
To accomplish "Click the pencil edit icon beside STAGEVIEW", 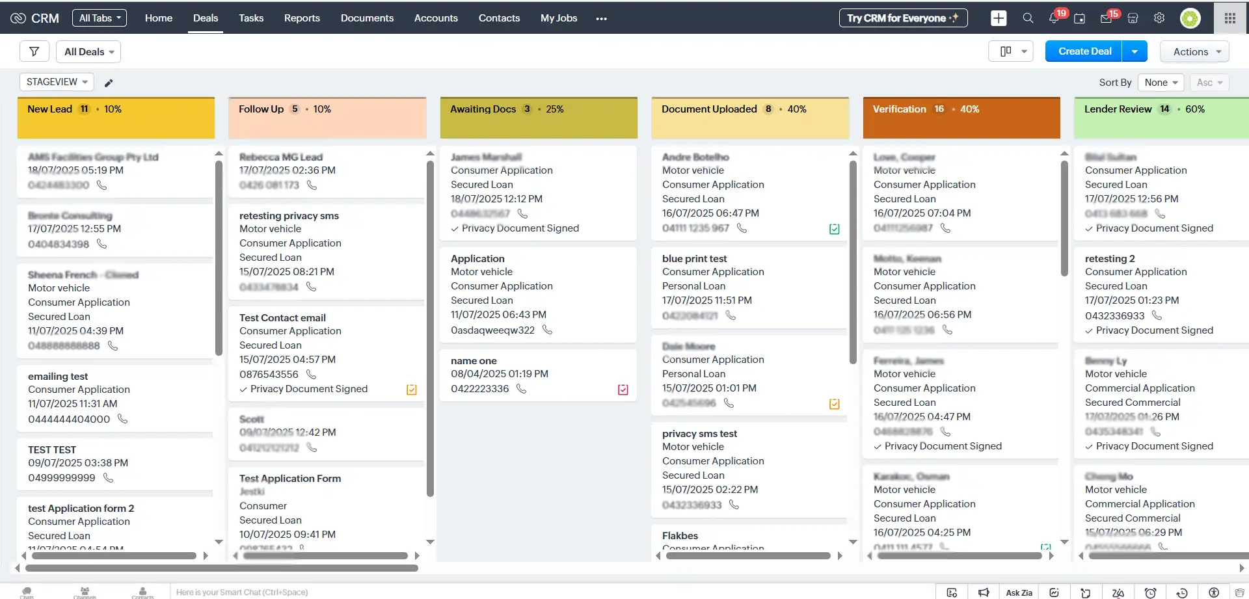I will click(x=108, y=83).
